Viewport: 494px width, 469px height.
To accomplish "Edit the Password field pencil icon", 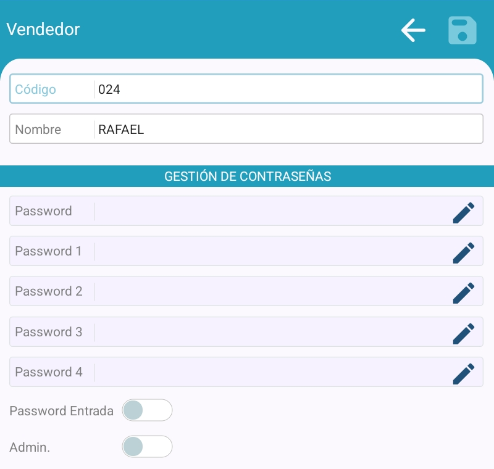I will (464, 212).
